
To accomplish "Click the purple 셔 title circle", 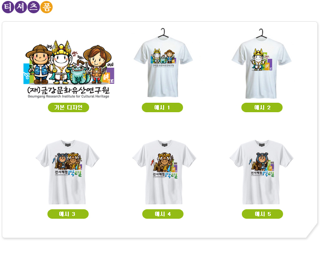I will click(x=21, y=7).
